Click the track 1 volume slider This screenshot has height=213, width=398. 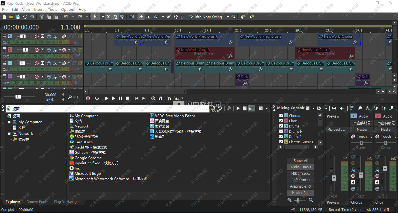pos(23,36)
